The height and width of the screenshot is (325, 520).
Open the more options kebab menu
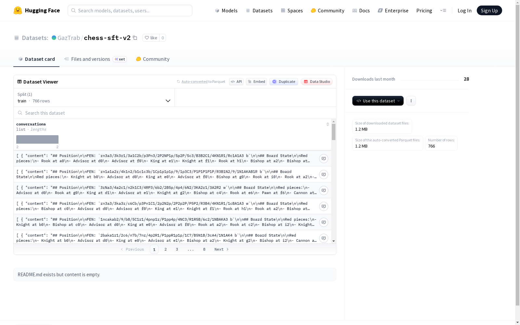click(x=411, y=101)
